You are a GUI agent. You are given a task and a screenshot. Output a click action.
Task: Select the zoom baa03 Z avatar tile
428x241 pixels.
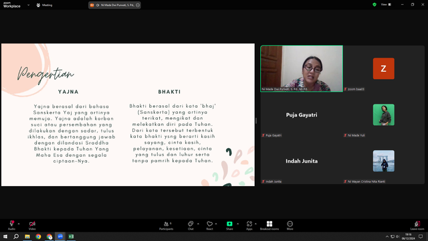pos(383,68)
